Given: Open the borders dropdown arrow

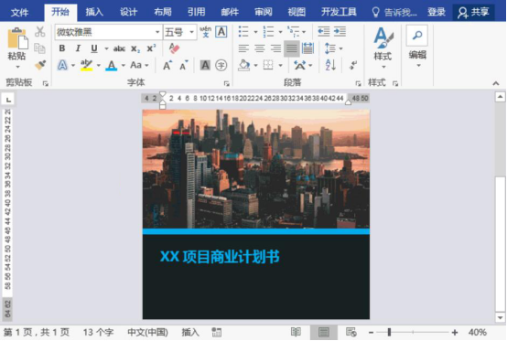Looking at the screenshot, I should 280,65.
